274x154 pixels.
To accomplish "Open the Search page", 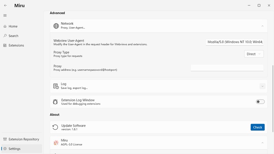I will (14, 36).
